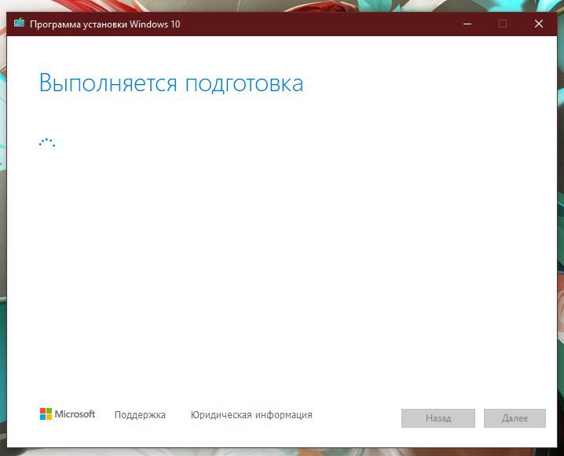Screen dimensions: 564x456
Task: Click the Далее button
Action: [515, 418]
